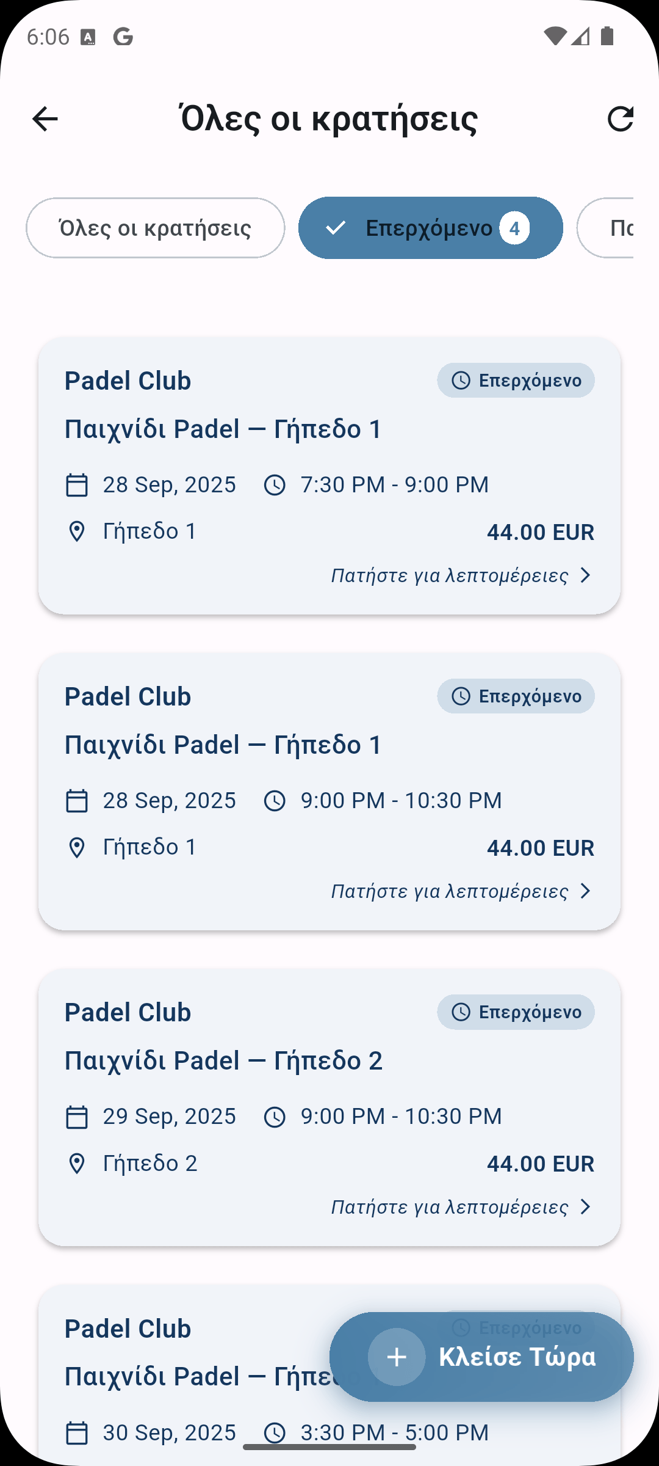This screenshot has width=659, height=1466.
Task: Tap the plus icon on Κλείσε Τώρα
Action: pos(397,1357)
